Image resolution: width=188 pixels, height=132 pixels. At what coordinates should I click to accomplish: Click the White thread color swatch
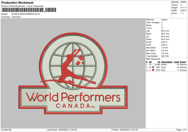click(x=153, y=64)
